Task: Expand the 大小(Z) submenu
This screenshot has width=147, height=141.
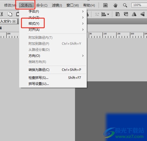Action: (x=53, y=18)
